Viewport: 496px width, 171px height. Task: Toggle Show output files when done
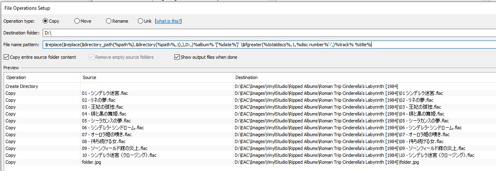177,57
